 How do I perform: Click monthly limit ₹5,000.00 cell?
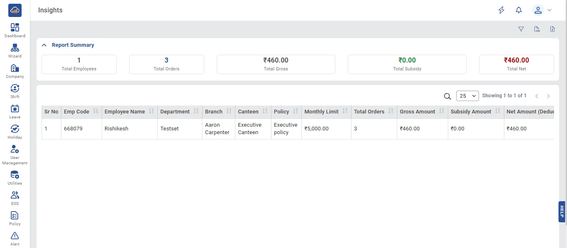tap(326, 129)
